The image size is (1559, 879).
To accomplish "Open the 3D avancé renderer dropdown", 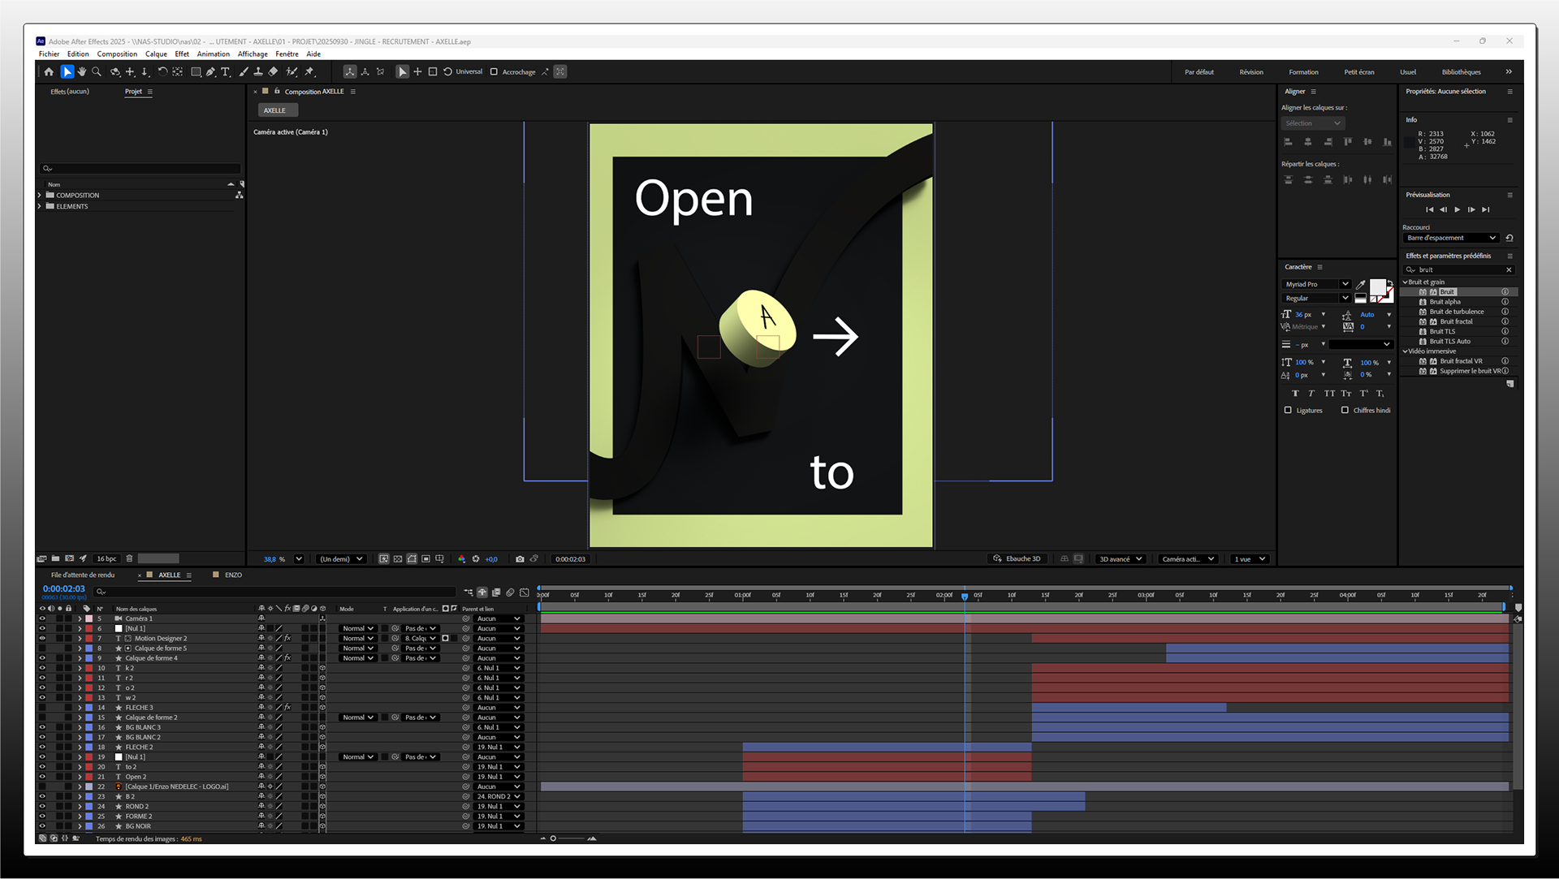I will pos(1121,559).
